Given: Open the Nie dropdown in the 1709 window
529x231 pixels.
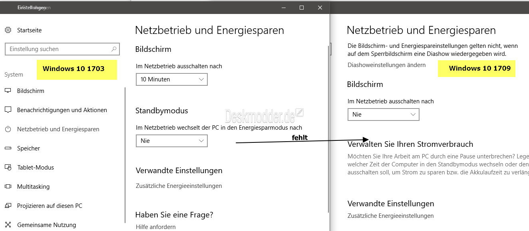Looking at the screenshot, I should pyautogui.click(x=384, y=115).
